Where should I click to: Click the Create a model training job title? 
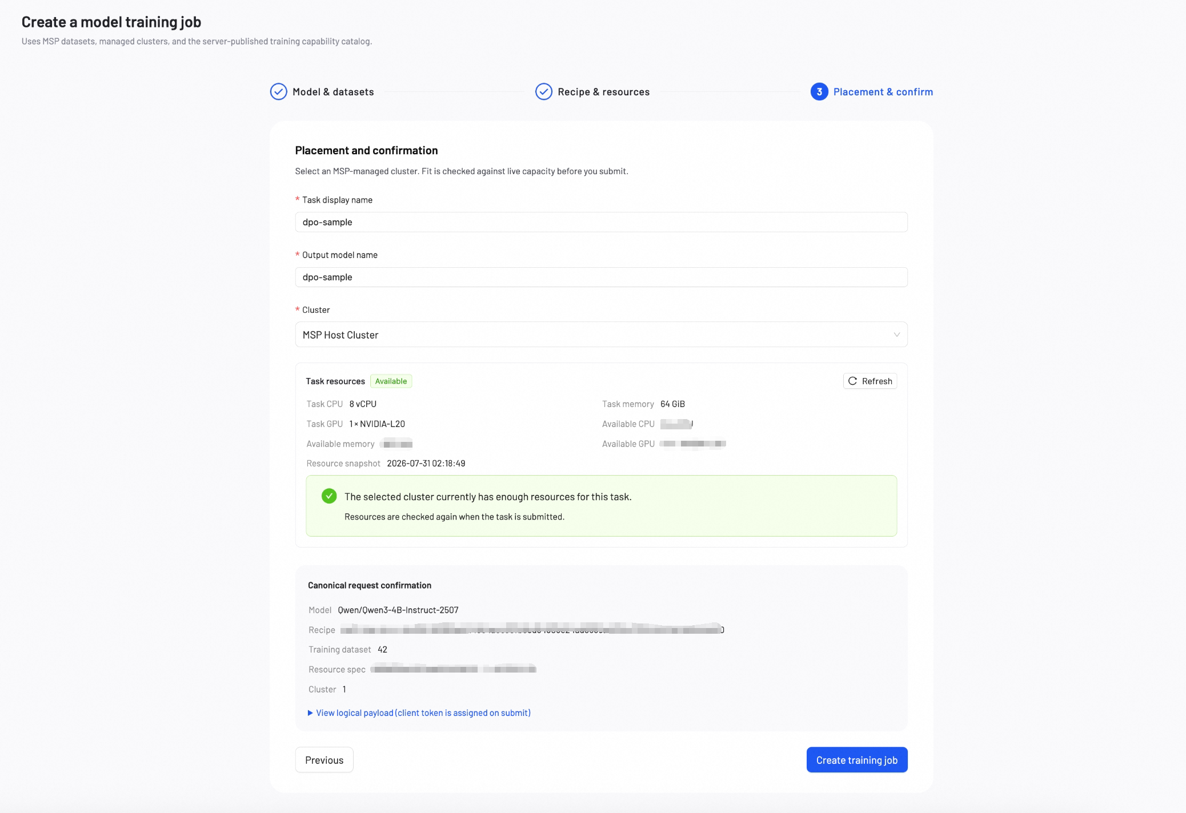point(111,22)
